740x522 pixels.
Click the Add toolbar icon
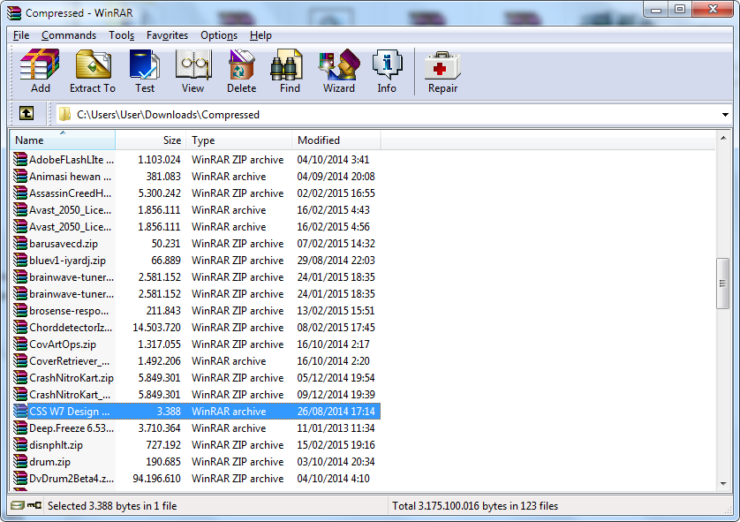(x=40, y=71)
